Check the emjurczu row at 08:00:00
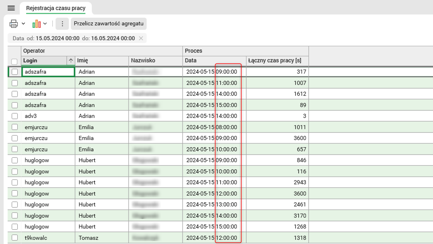The height and width of the screenshot is (244, 433). click(15, 127)
